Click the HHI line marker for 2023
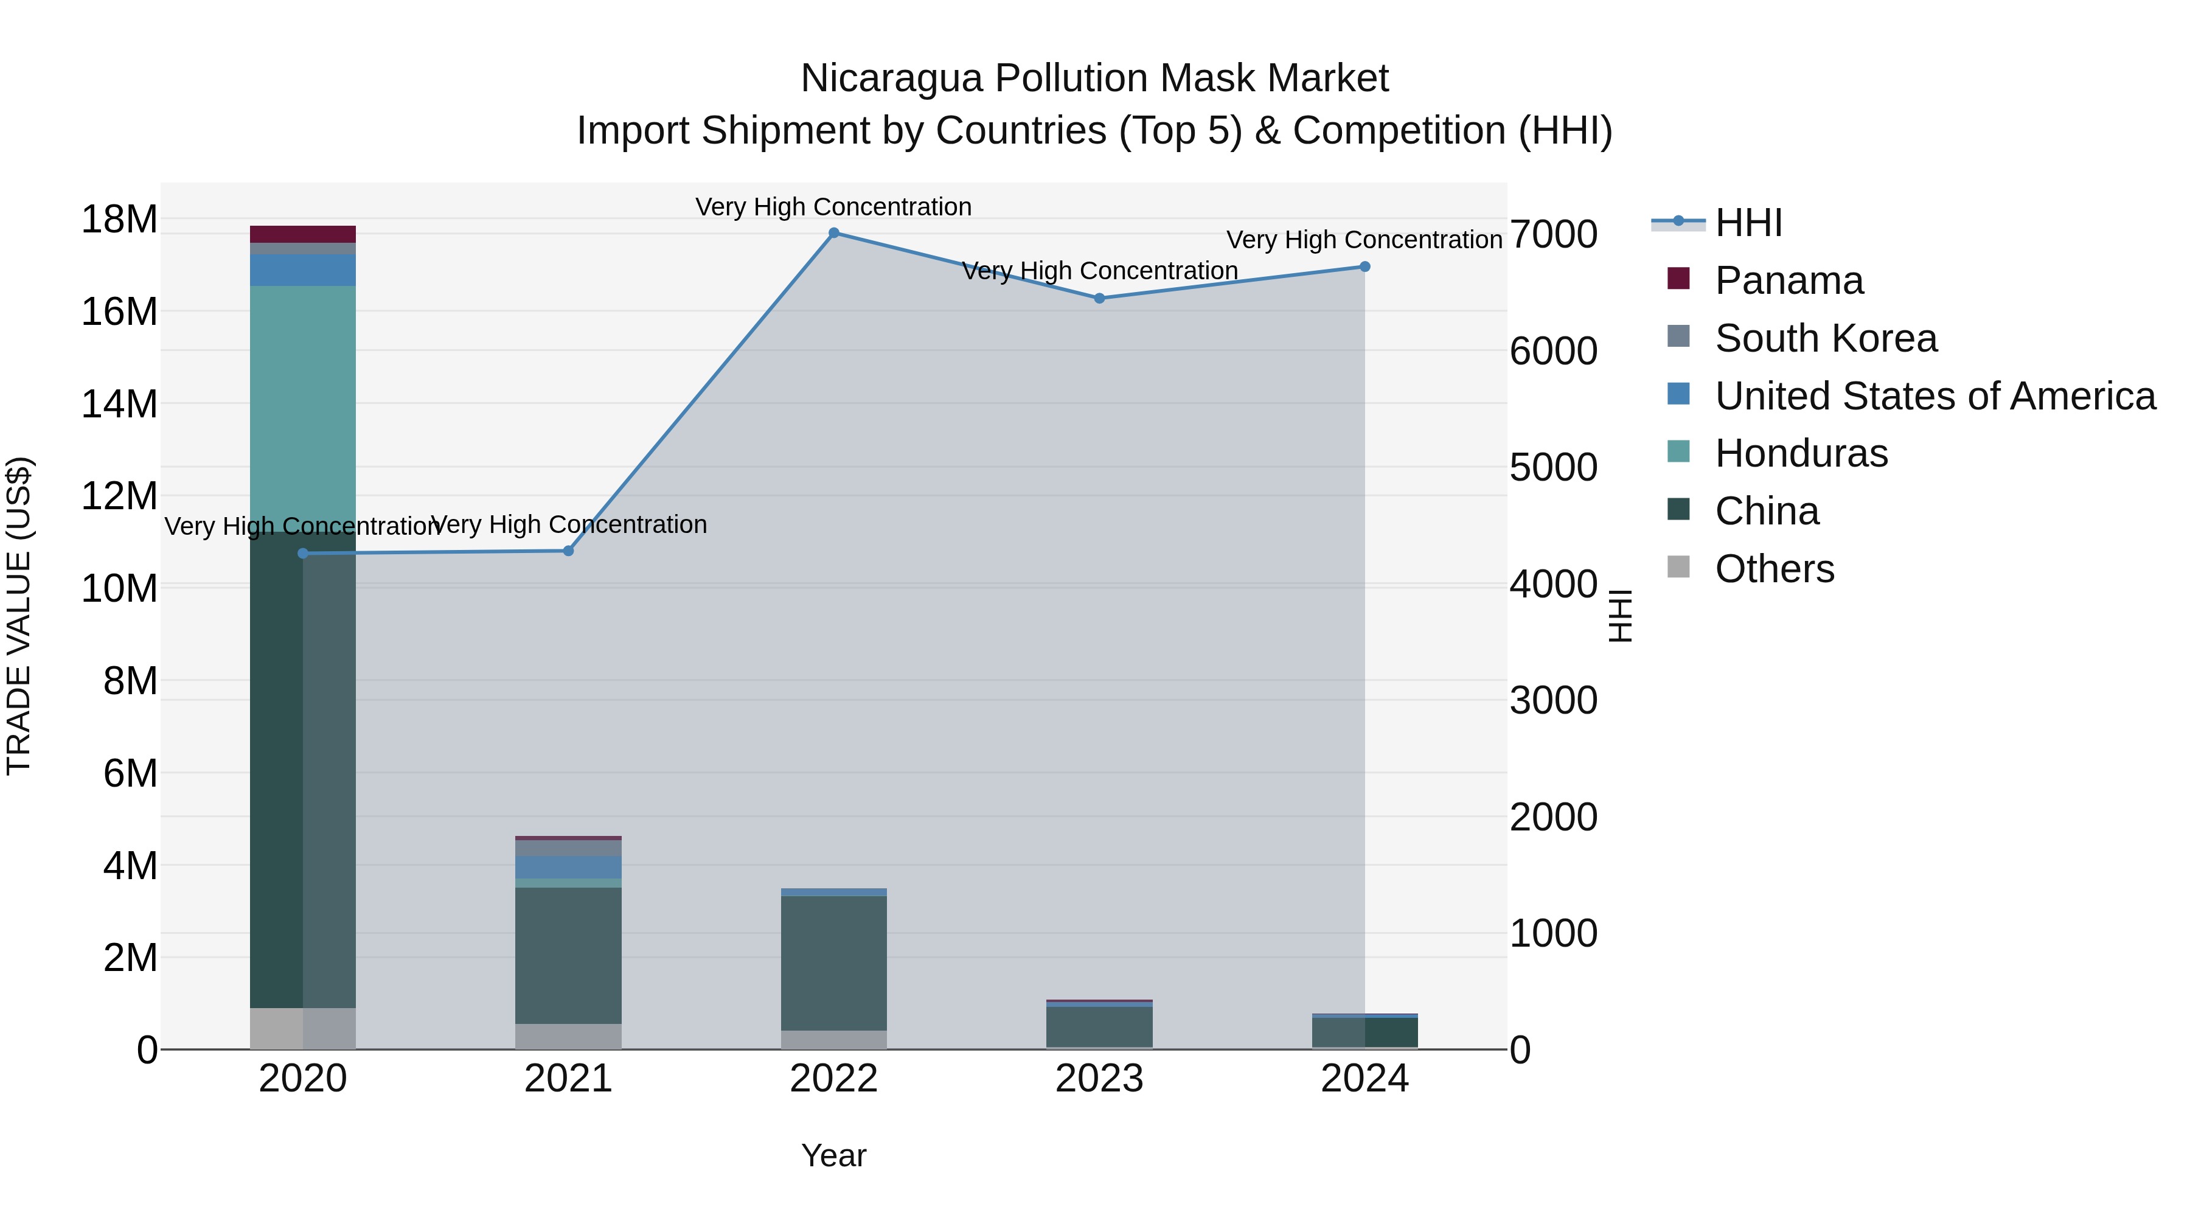 click(1099, 299)
